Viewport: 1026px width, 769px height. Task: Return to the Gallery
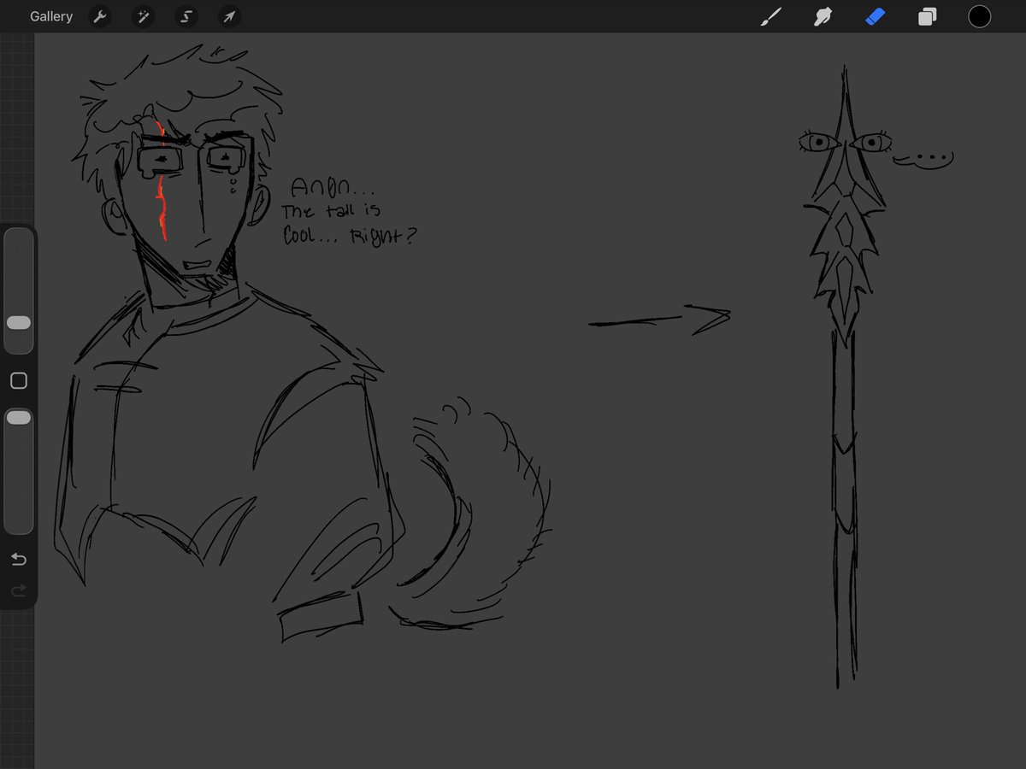tap(51, 16)
